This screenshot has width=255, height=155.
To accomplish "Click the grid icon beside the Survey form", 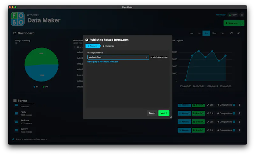I will (17, 130).
